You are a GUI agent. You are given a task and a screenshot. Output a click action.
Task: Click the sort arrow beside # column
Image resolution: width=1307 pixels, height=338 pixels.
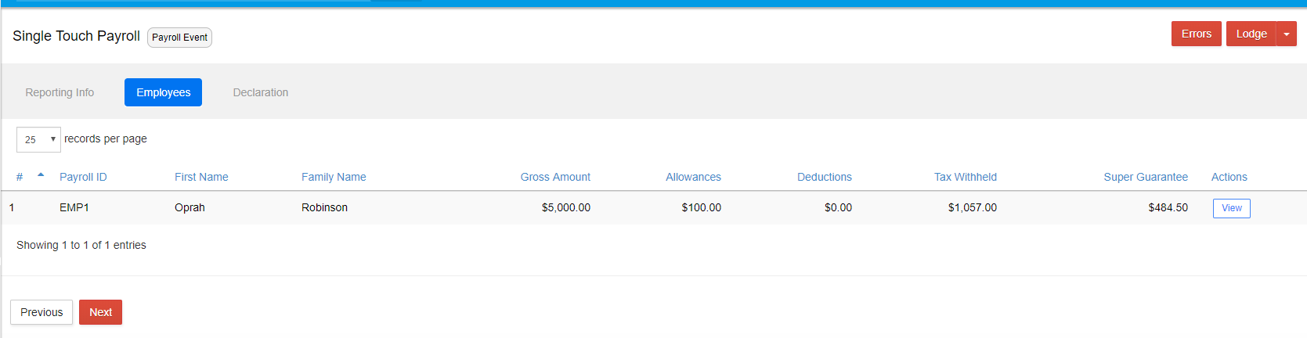point(41,175)
